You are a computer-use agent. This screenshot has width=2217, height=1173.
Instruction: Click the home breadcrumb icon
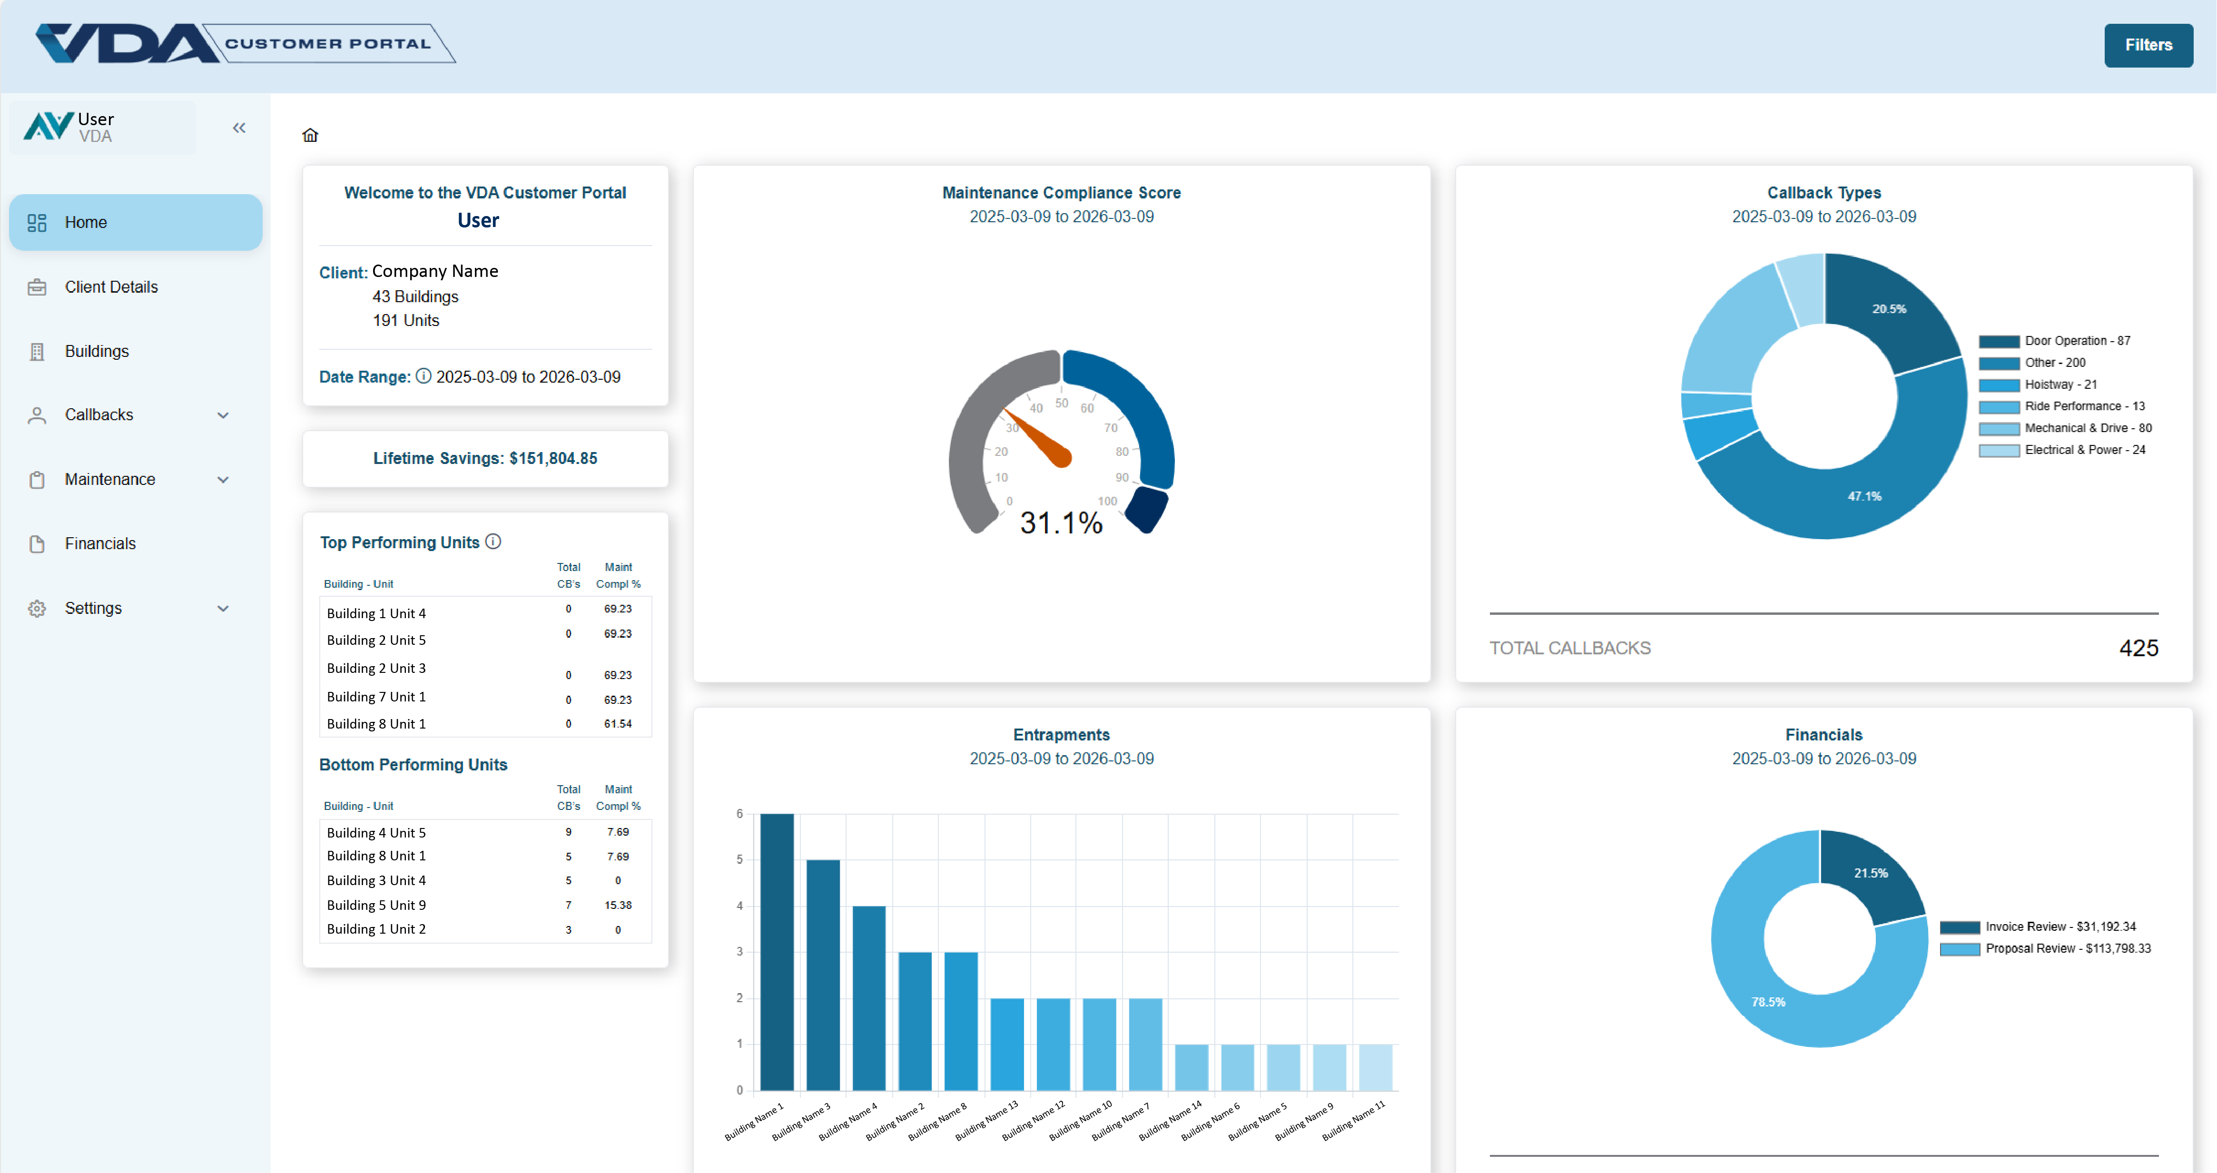(310, 135)
